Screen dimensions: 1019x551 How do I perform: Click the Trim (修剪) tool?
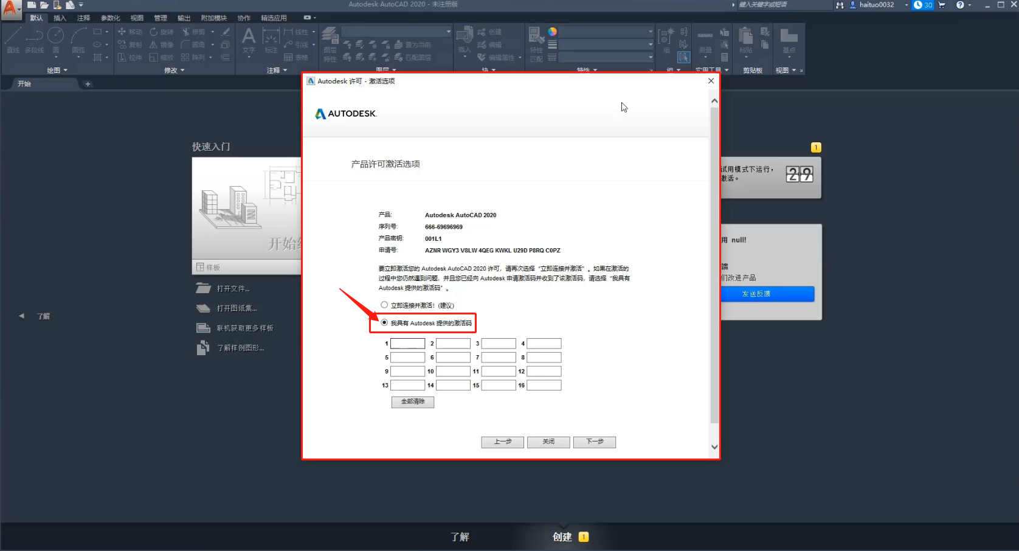click(193, 32)
